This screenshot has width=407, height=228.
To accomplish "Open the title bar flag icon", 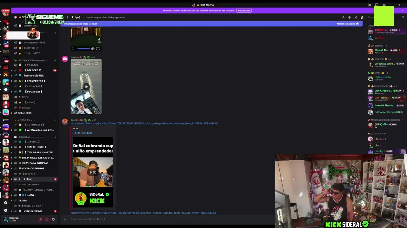I will point(369,5).
